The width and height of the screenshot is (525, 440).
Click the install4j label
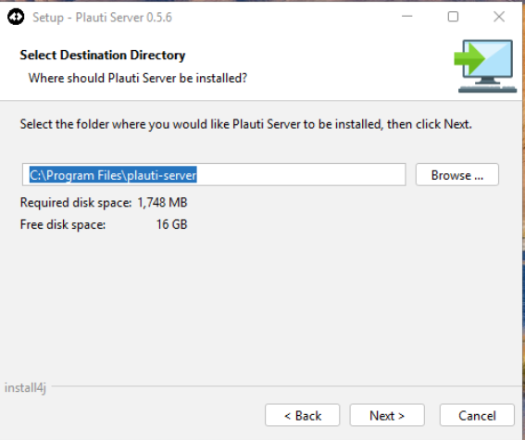(25, 388)
